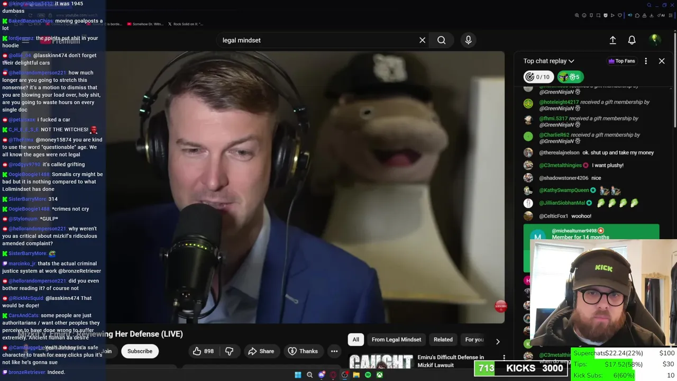Click the browser megaphone toolbar icon
The image size is (677, 381).
pos(630,15)
